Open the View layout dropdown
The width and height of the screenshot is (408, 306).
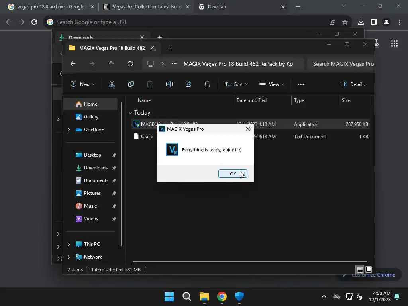point(272,84)
